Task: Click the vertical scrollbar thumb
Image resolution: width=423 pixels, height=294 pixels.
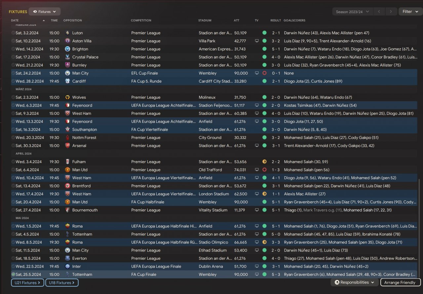Action: click(419, 228)
